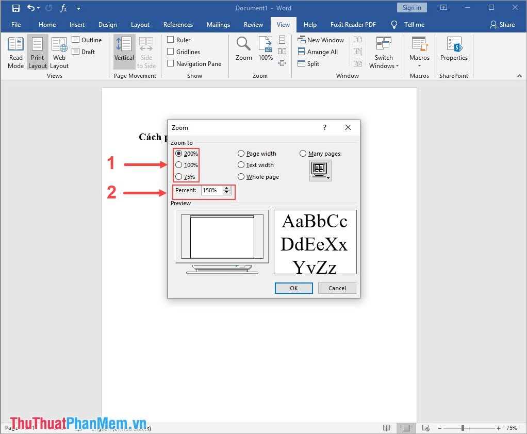
Task: Open Customize Quick Access Toolbar arrow
Action: point(78,8)
